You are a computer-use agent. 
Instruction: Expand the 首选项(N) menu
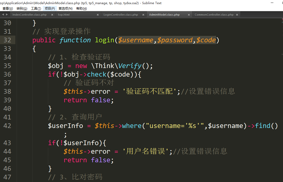65,9
